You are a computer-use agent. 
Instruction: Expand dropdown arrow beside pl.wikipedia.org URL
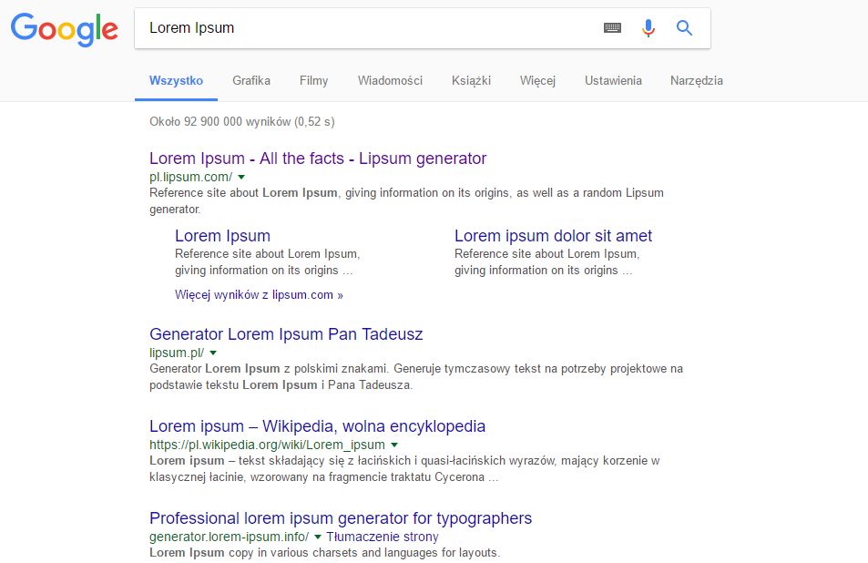(394, 445)
